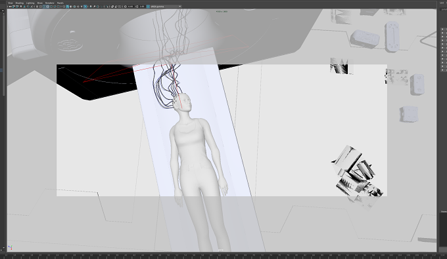Image resolution: width=447 pixels, height=259 pixels.
Task: Click the view axis indicator in viewport corner
Action: (x=11, y=248)
